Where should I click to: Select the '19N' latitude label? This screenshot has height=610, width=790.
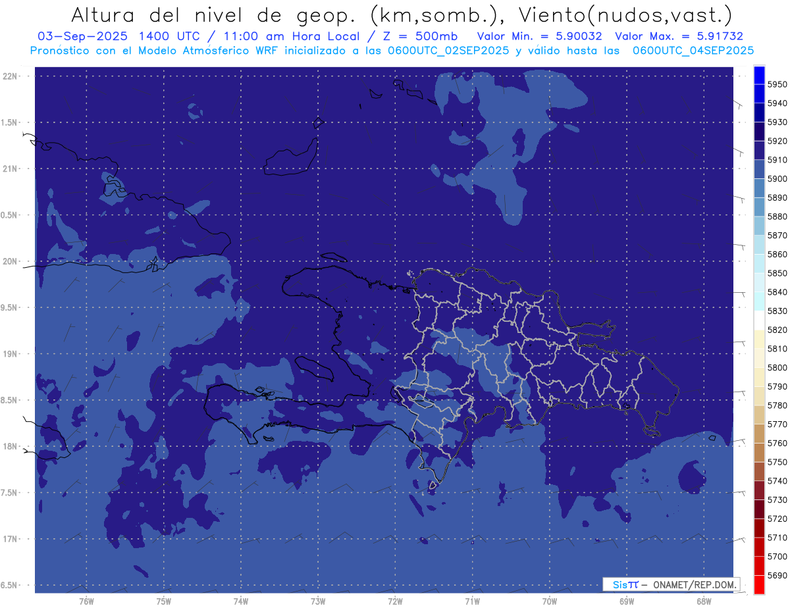pyautogui.click(x=11, y=354)
